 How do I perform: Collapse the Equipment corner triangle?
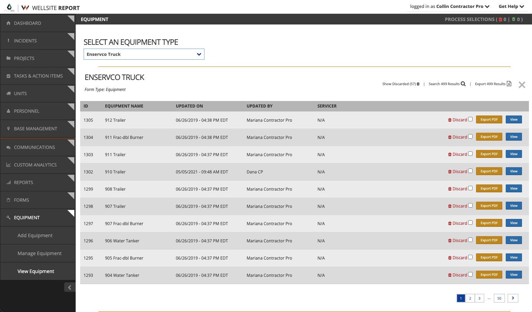point(71,213)
